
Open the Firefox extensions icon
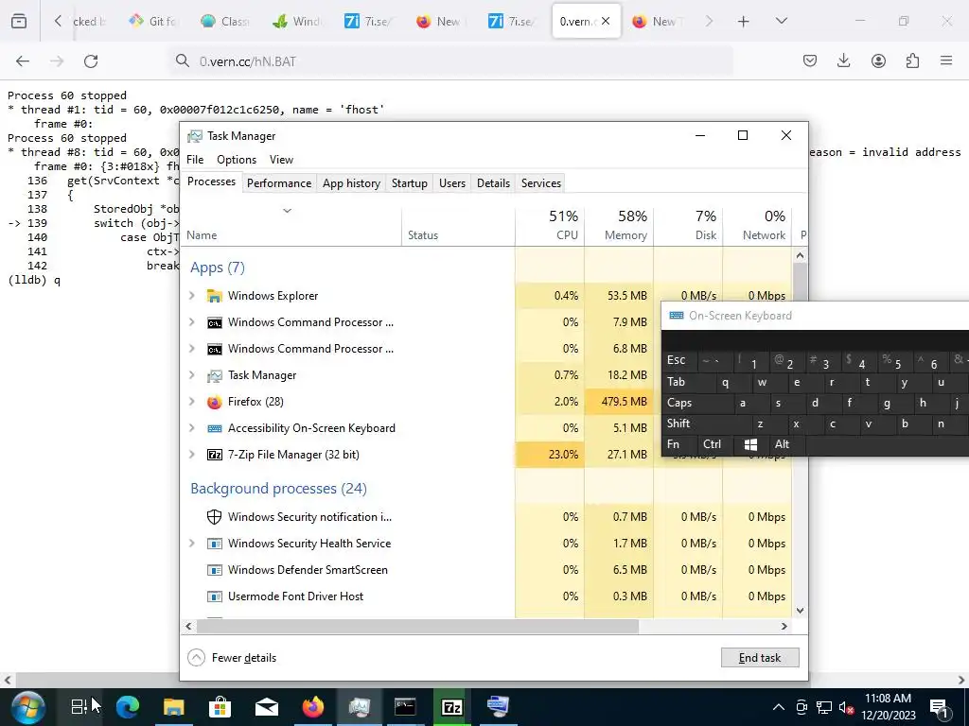coord(912,60)
